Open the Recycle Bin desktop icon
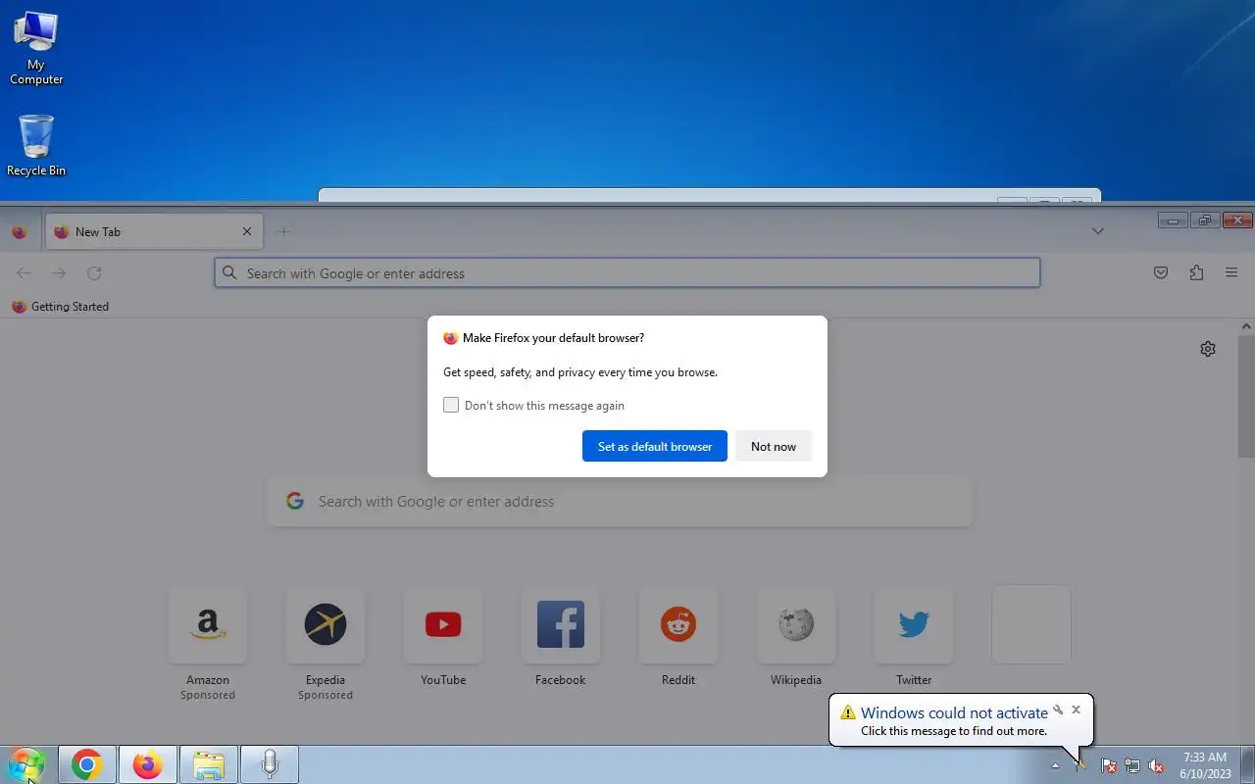The width and height of the screenshot is (1255, 784). coord(36,145)
